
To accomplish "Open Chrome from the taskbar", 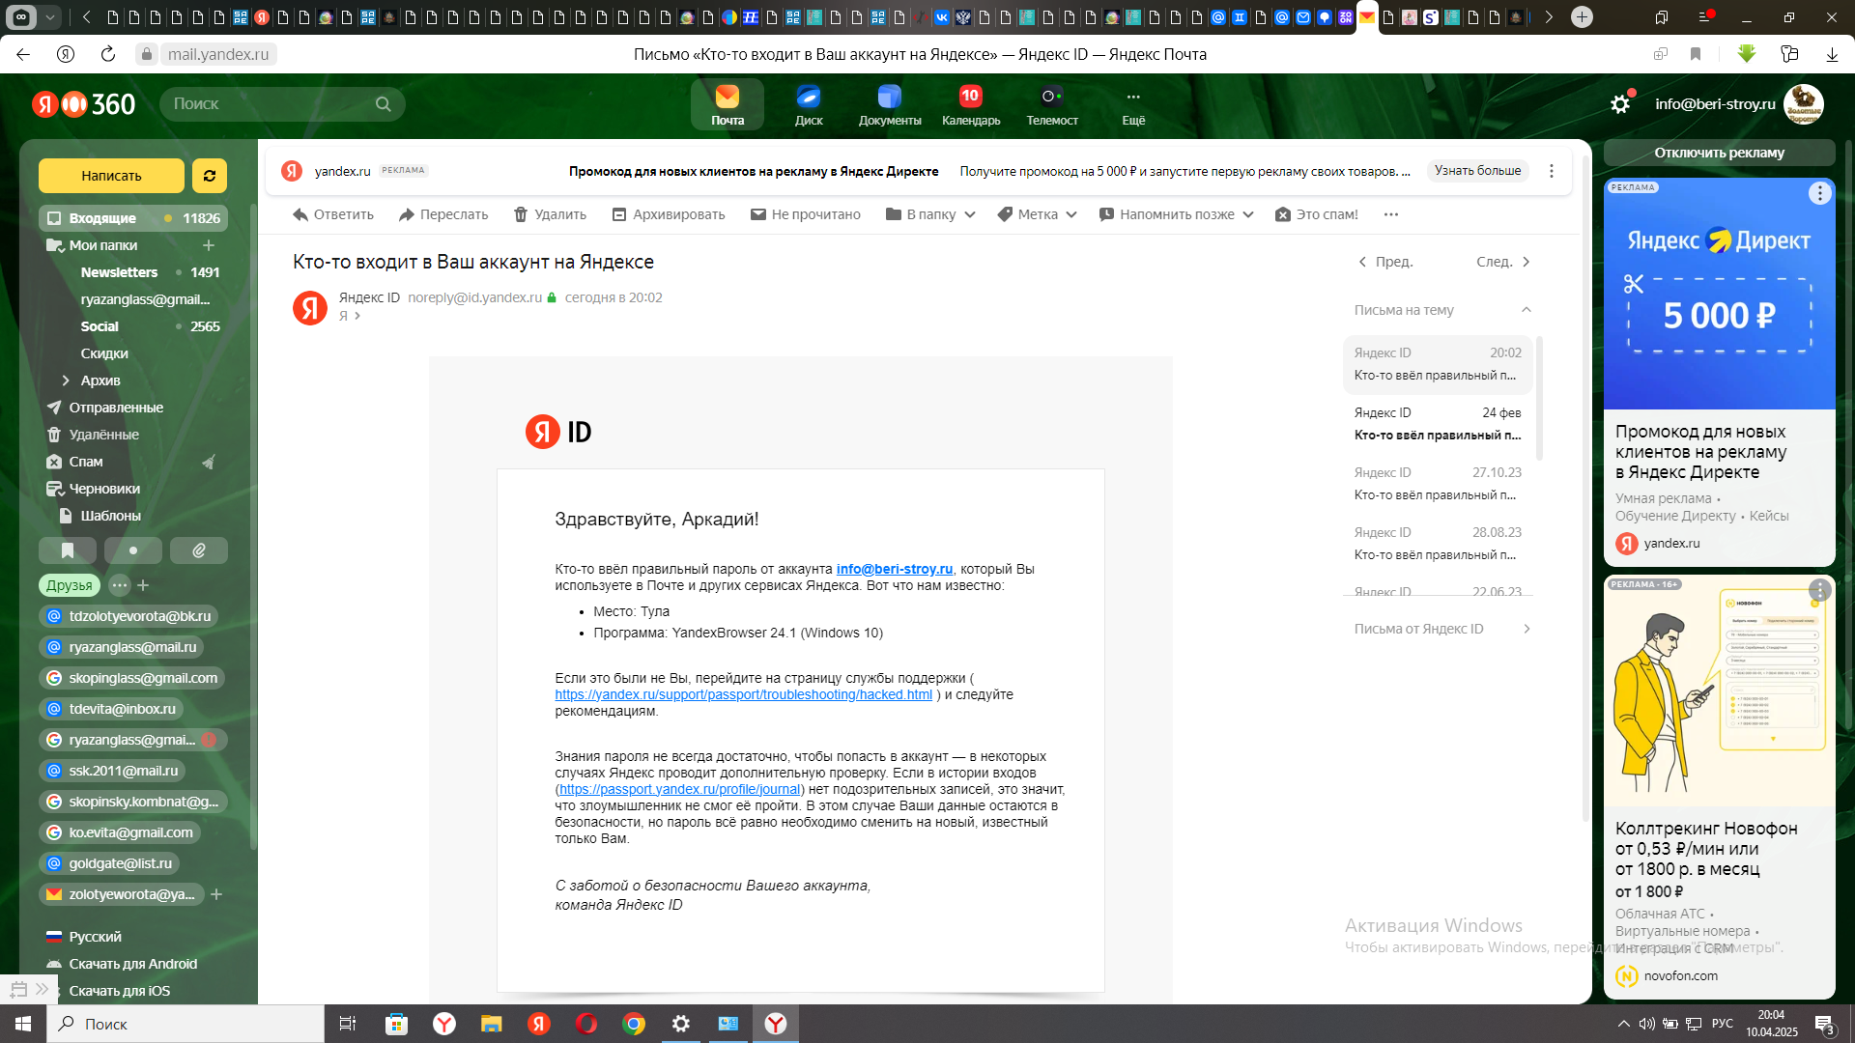I will tap(634, 1024).
